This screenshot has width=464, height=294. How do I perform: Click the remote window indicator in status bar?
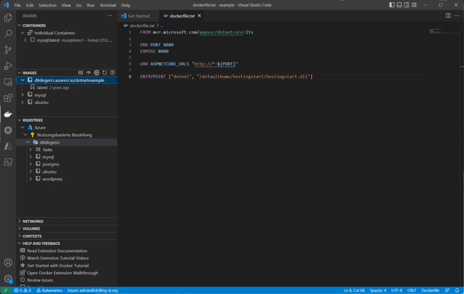pos(5,290)
